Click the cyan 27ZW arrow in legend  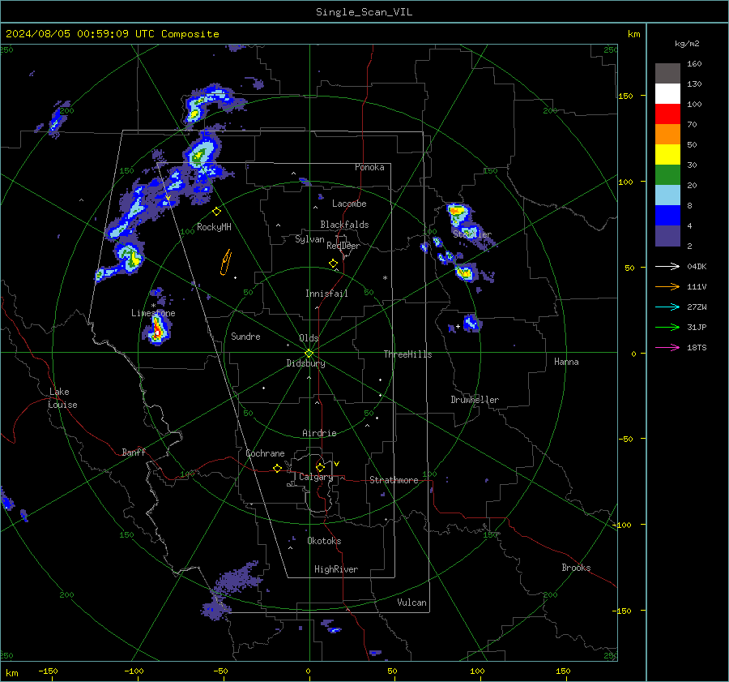click(667, 307)
